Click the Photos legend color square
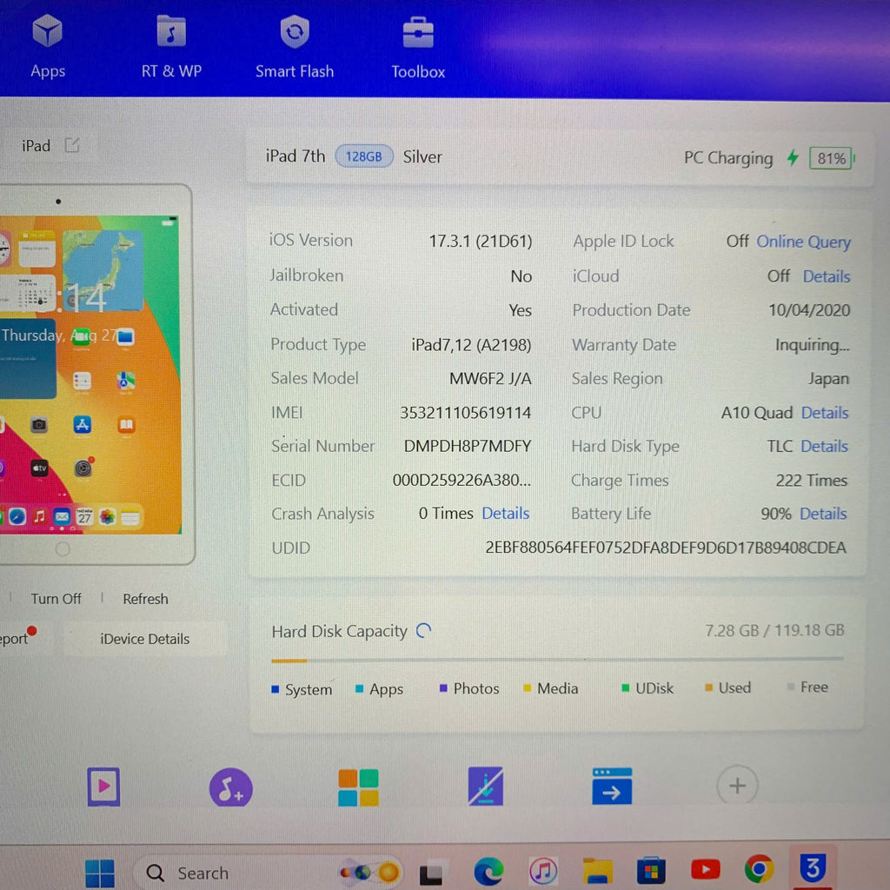This screenshot has height=890, width=890. point(443,688)
